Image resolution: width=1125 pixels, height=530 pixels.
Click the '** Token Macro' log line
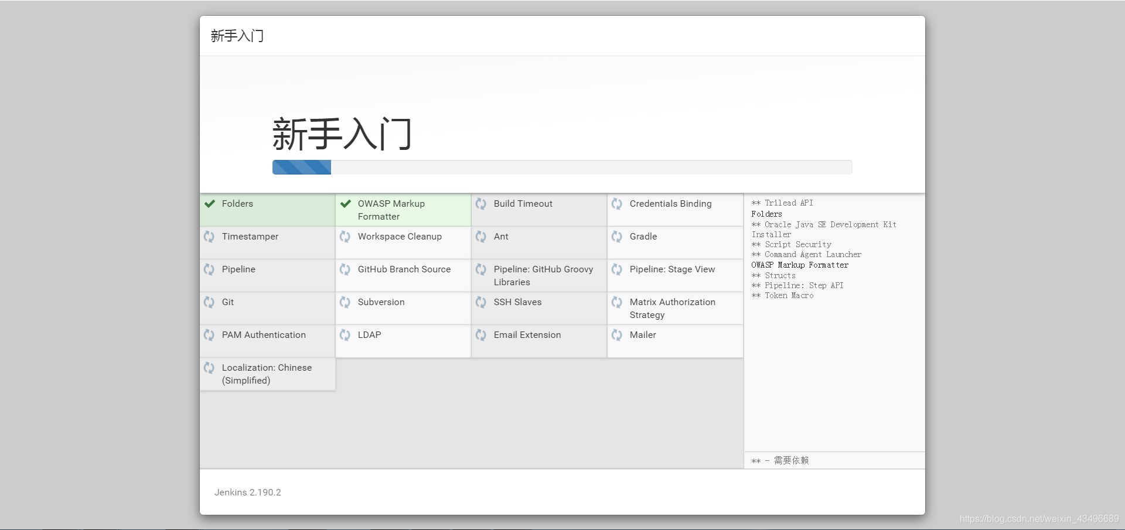[783, 296]
